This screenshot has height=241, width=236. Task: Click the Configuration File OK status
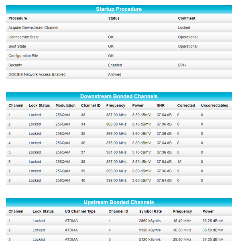tap(111, 56)
